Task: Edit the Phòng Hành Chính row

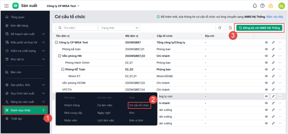Action: 273,63
